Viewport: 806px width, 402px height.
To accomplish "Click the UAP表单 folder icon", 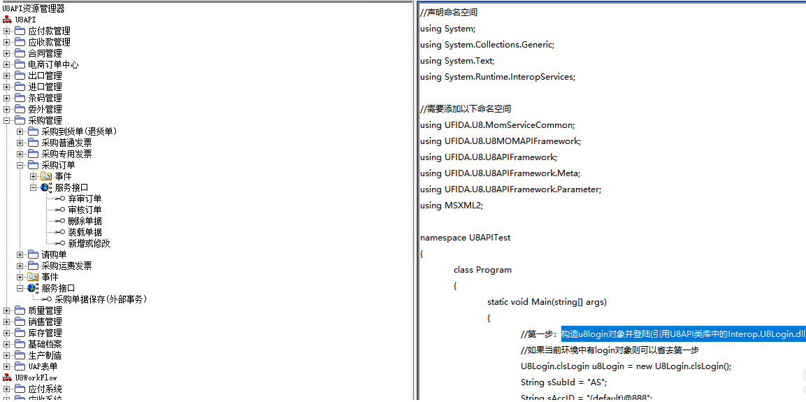I will (x=20, y=366).
